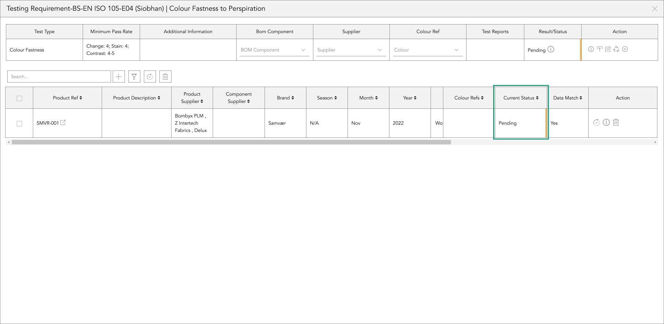
Task: Tick the checkbox for row SMVR-001
Action: 19,123
